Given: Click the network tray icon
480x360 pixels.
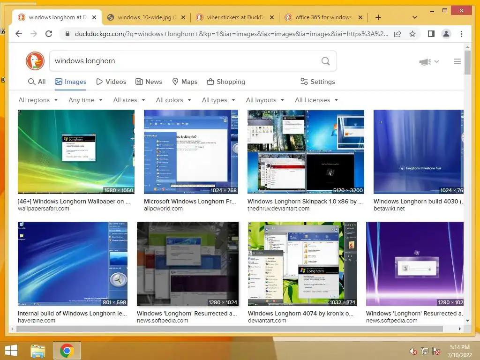Looking at the screenshot, I should [425, 351].
